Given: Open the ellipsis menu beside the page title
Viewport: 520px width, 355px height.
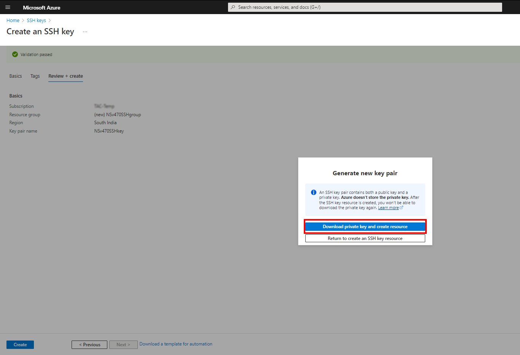Looking at the screenshot, I should point(85,32).
